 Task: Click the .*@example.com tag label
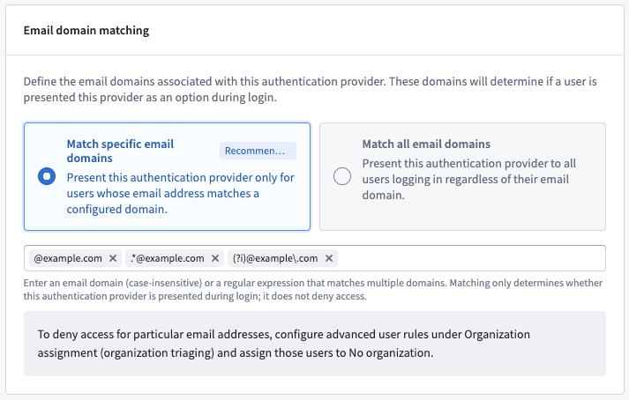[168, 258]
